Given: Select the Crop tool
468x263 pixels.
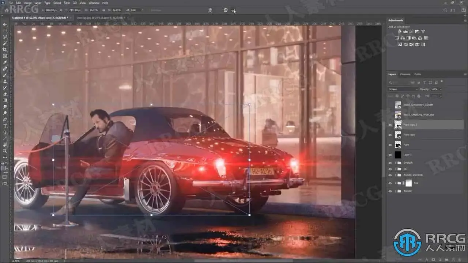Looking at the screenshot, I should [5, 50].
